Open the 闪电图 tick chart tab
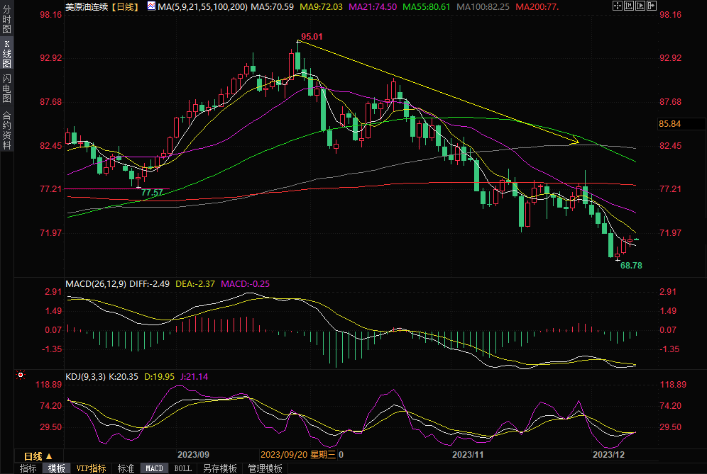The width and height of the screenshot is (707, 474). pyautogui.click(x=6, y=88)
